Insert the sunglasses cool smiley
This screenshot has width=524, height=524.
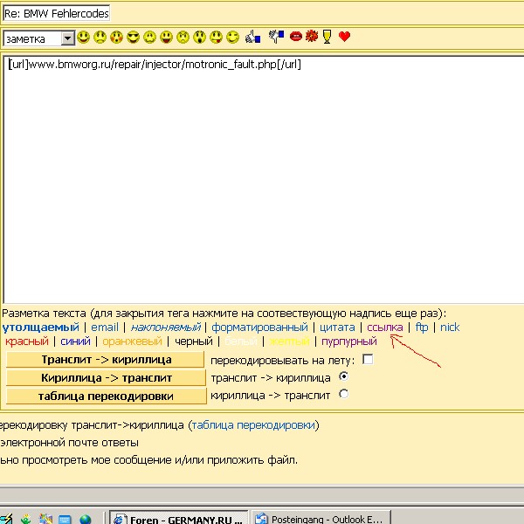134,38
